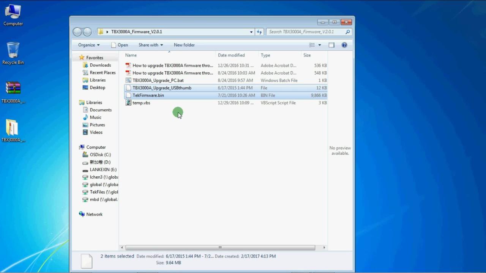Select Recent Places in Favorites

(103, 72)
